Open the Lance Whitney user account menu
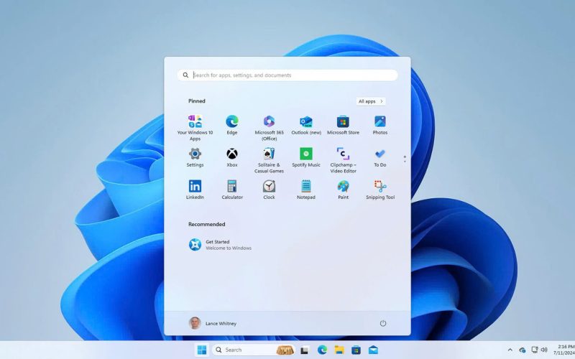The width and height of the screenshot is (575, 359). pos(213,323)
